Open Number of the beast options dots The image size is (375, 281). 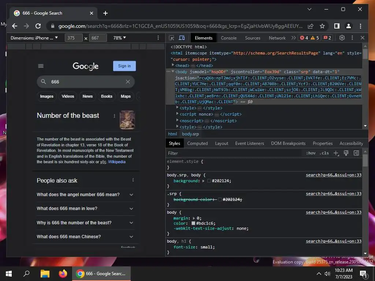pyautogui.click(x=114, y=116)
